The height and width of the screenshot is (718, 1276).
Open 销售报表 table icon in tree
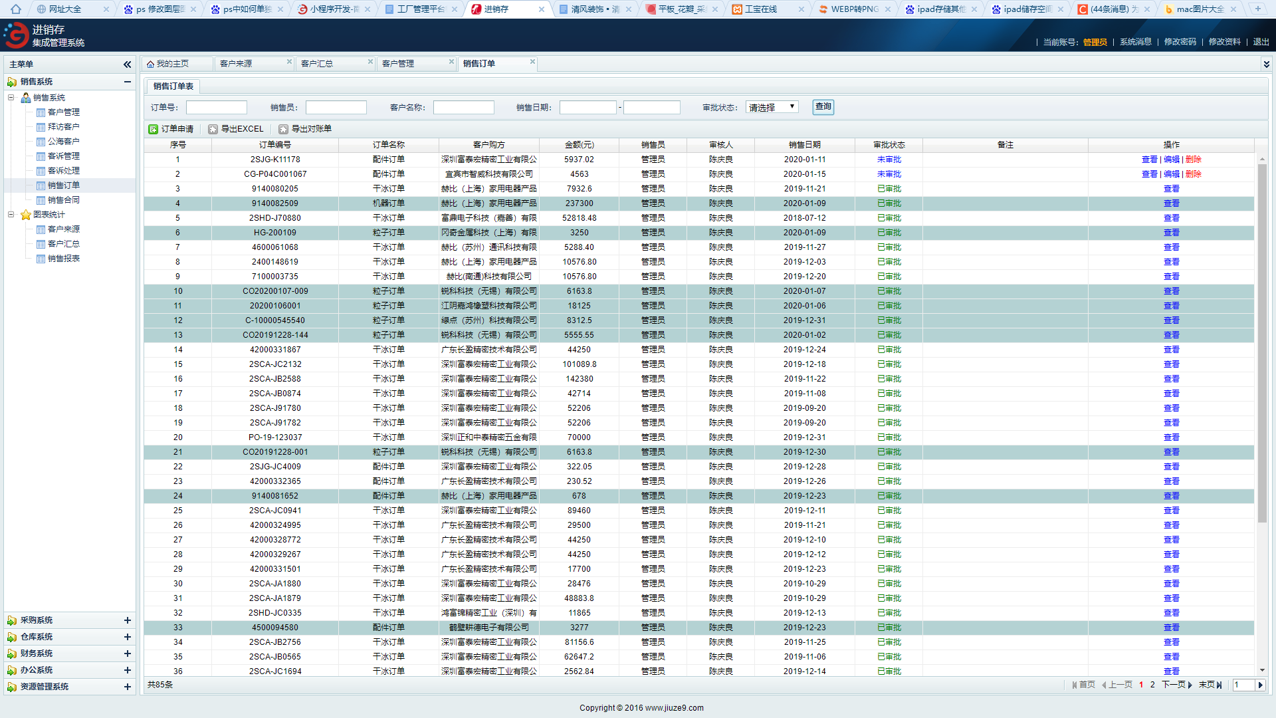41,259
